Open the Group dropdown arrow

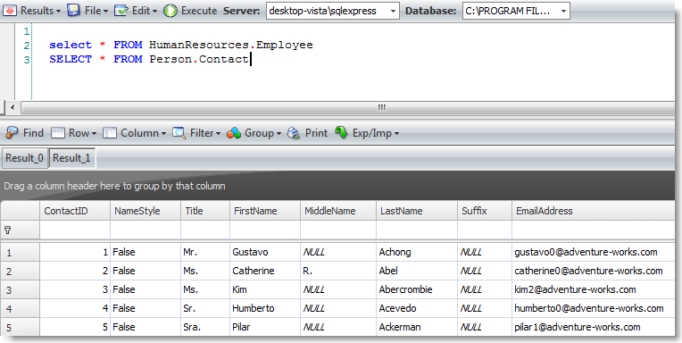point(279,134)
